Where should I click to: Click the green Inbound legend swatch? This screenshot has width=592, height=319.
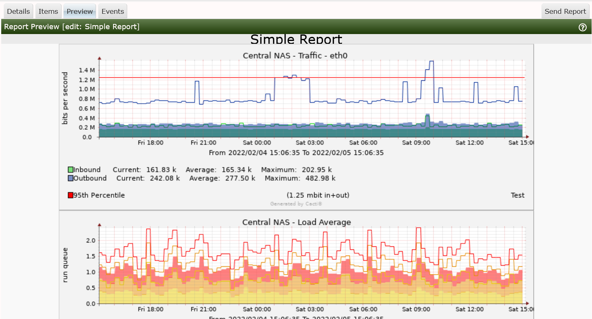(x=71, y=170)
